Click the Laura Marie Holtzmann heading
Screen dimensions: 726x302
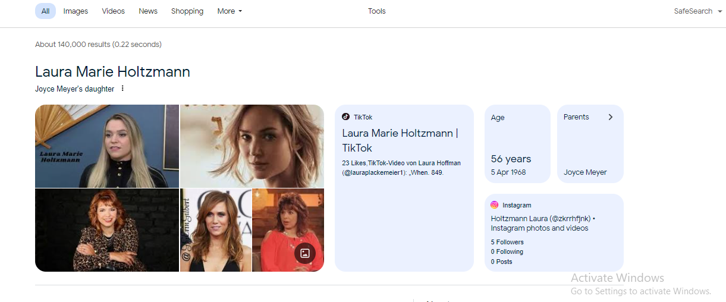coord(112,72)
